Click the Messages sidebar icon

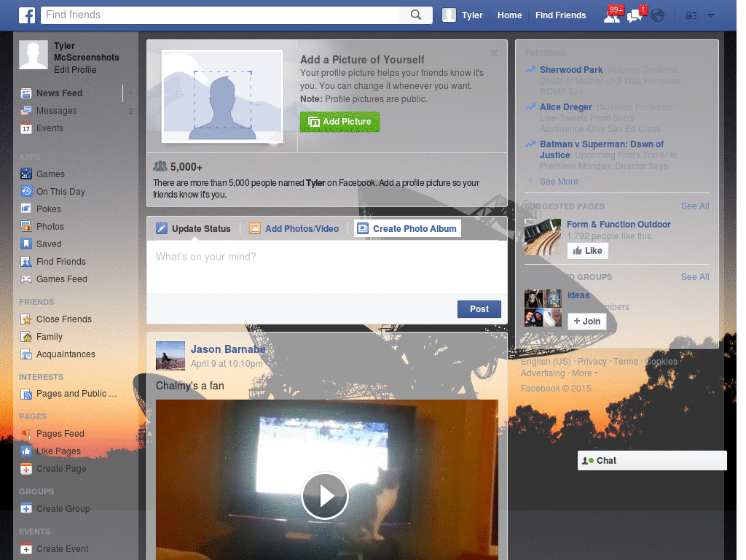[x=26, y=111]
